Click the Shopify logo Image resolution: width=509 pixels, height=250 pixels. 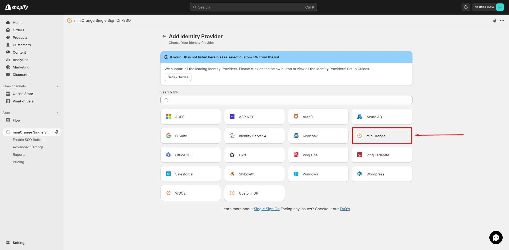coord(17,7)
